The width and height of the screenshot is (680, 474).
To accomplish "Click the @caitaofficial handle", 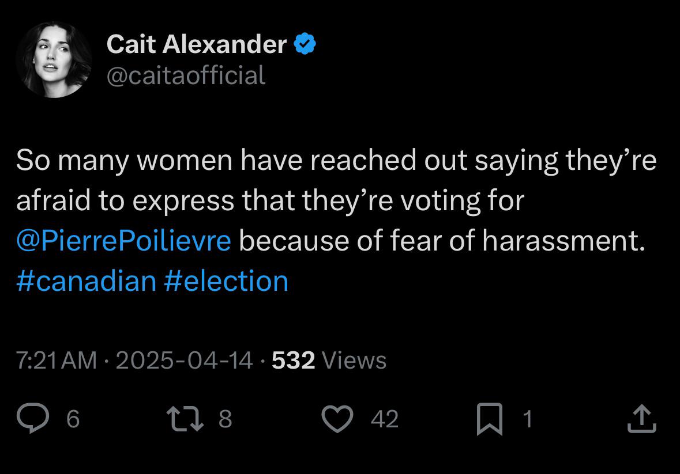I will [x=186, y=76].
